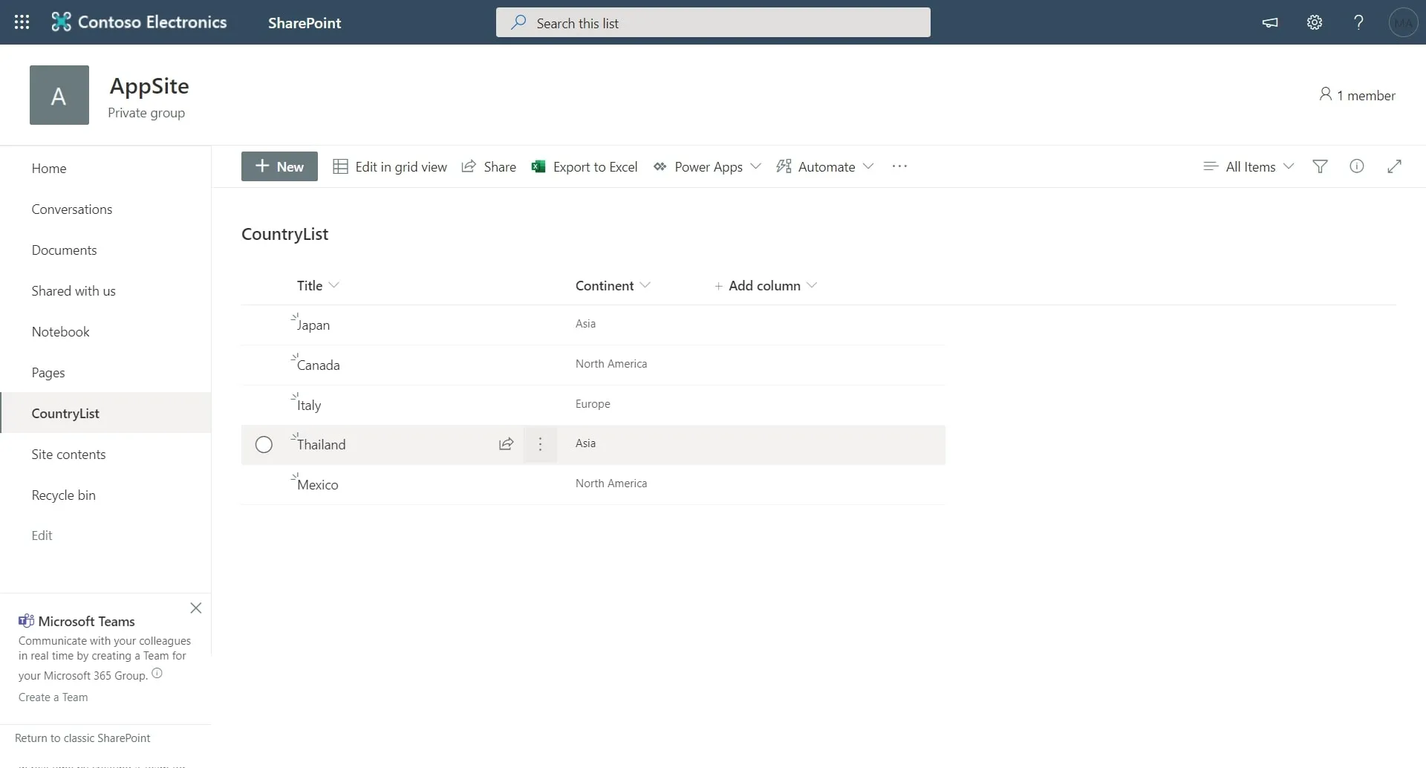Select the Thailand row radio circle
This screenshot has height=768, width=1426.
coord(264,444)
